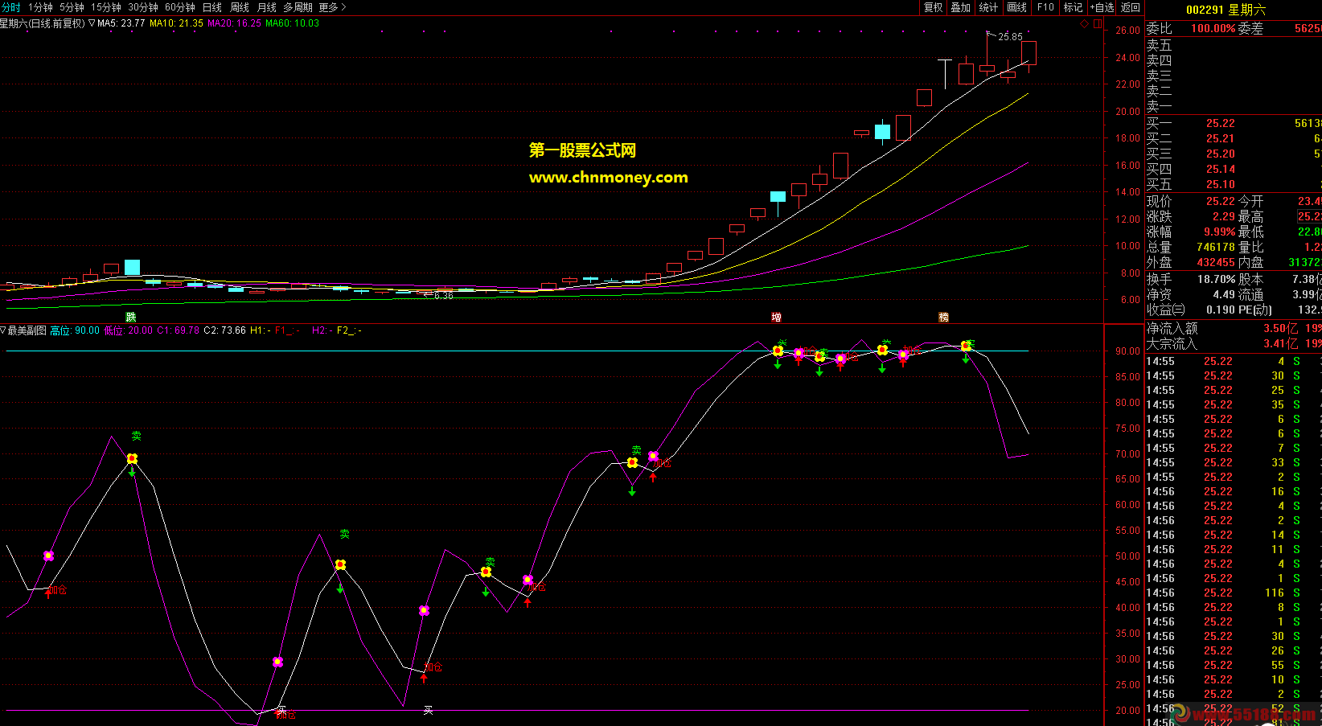The image size is (1322, 726).
Task: Open the 画线 drawing tool
Action: [1017, 7]
